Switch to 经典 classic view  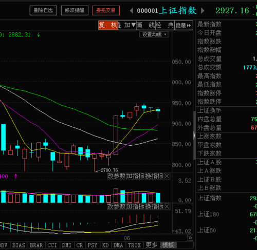[164, 25]
